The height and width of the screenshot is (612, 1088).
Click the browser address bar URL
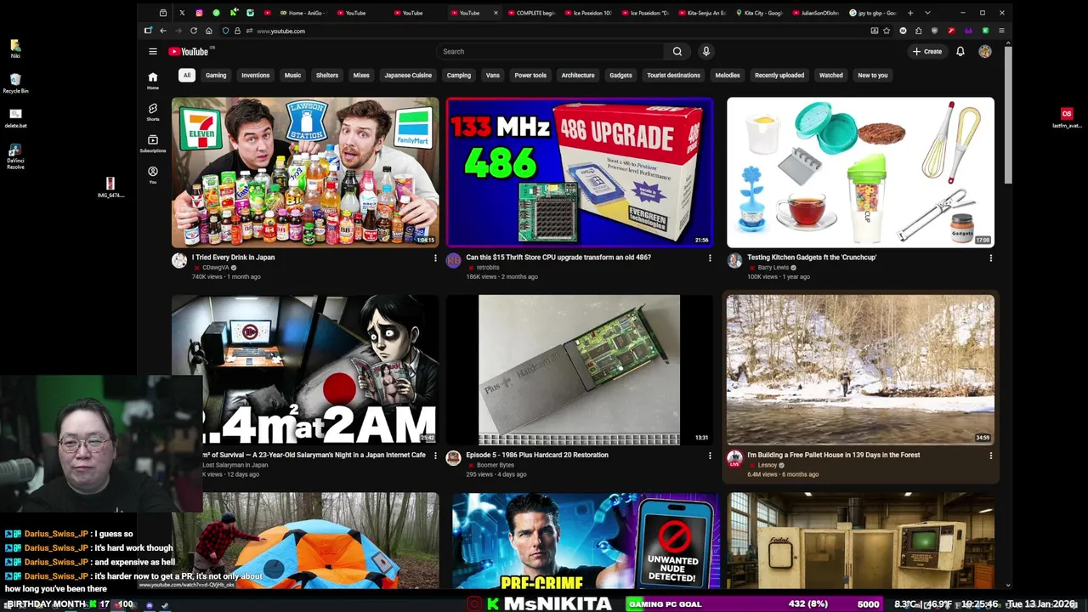coord(280,31)
